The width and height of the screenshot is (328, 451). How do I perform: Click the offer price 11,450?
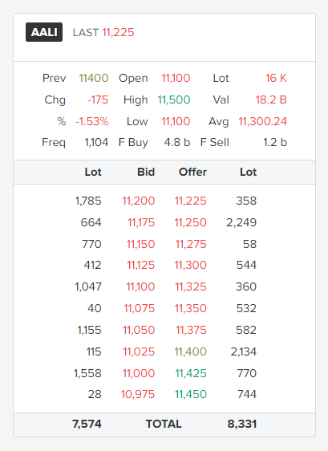click(x=191, y=394)
